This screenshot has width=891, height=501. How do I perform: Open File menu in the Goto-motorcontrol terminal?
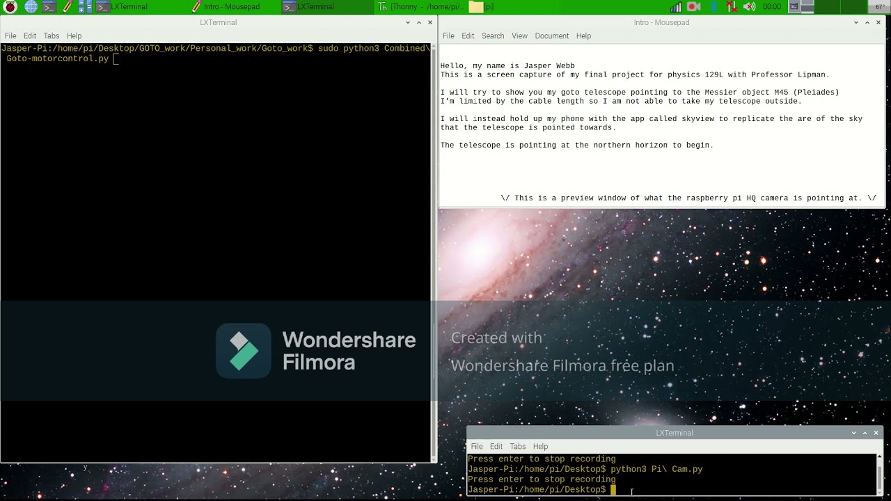10,35
